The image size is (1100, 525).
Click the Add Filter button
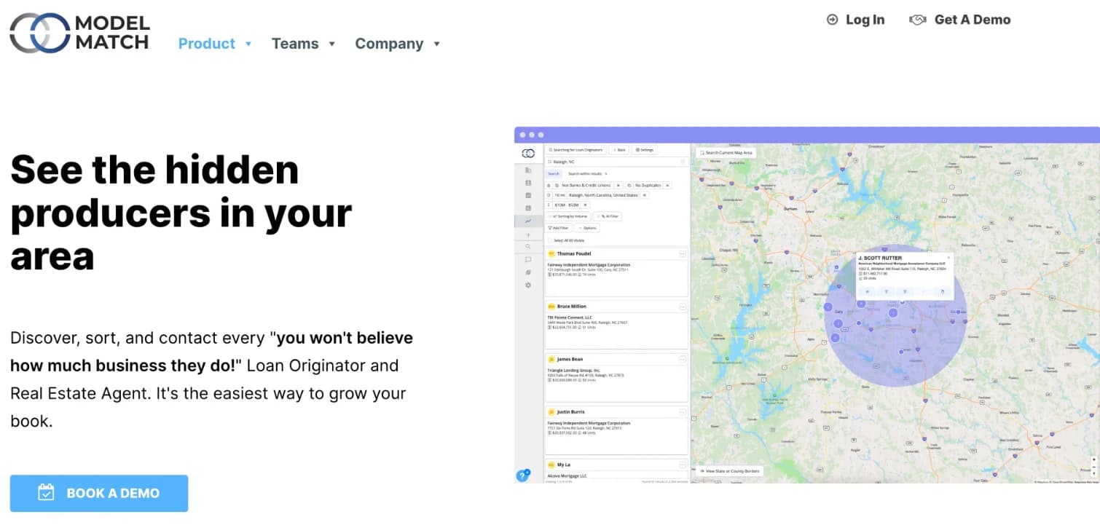558,228
